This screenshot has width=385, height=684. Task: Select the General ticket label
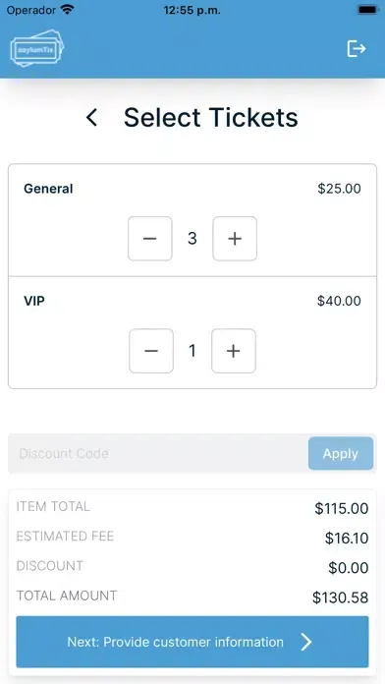pos(48,189)
